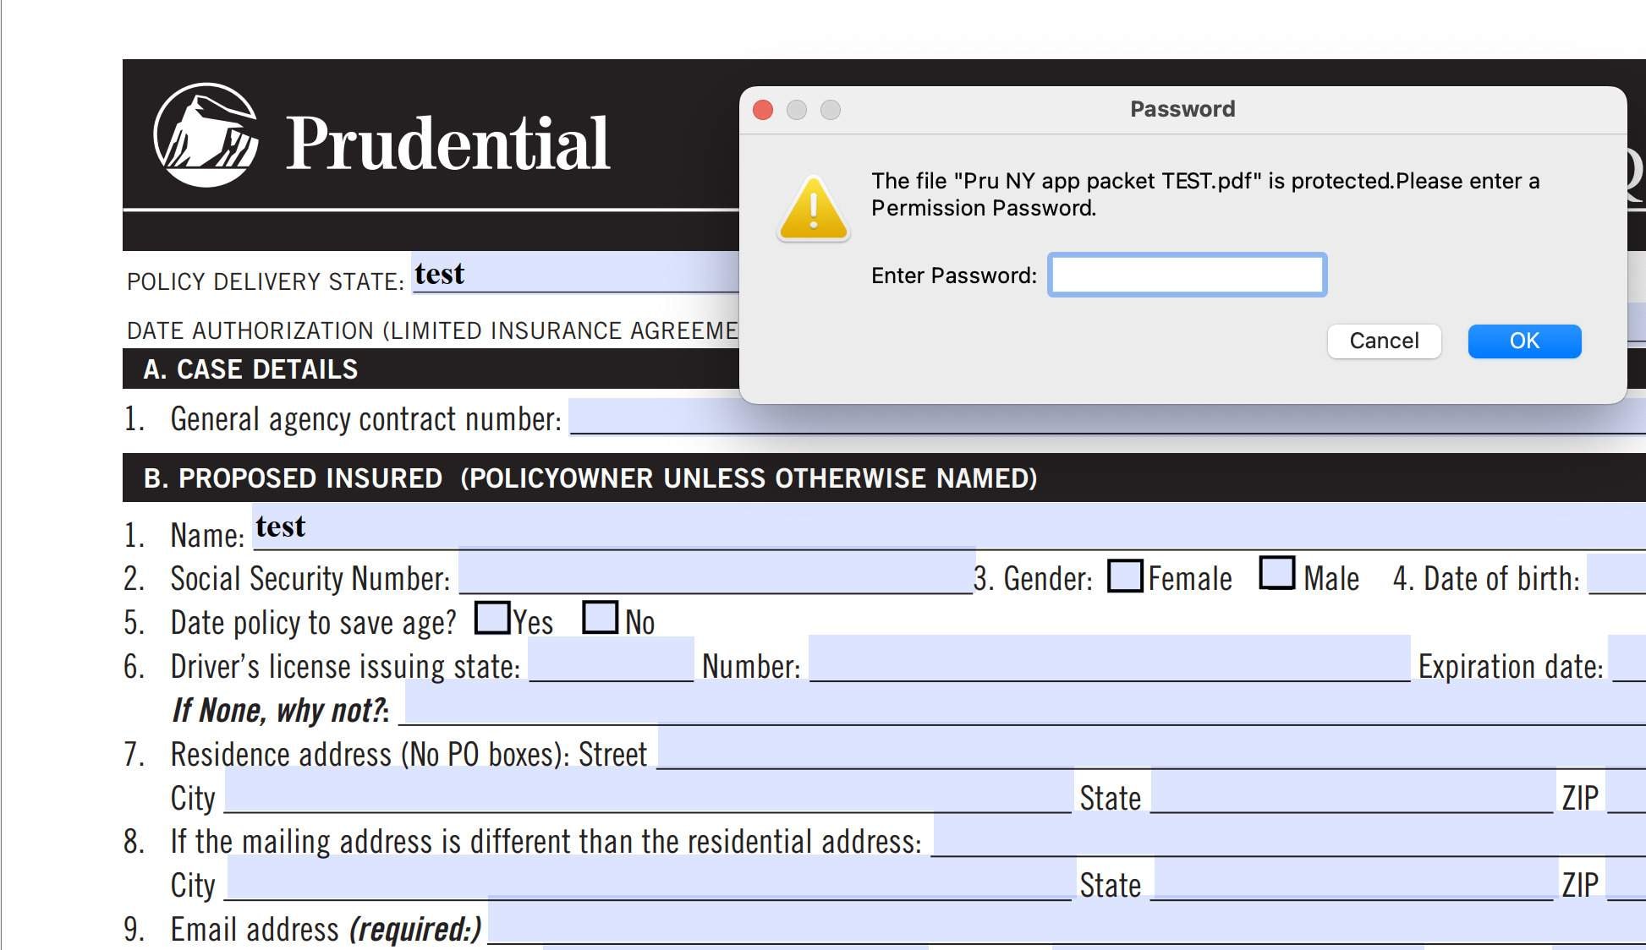Click the 'Password' dialog title text
The image size is (1646, 950).
(x=1182, y=109)
